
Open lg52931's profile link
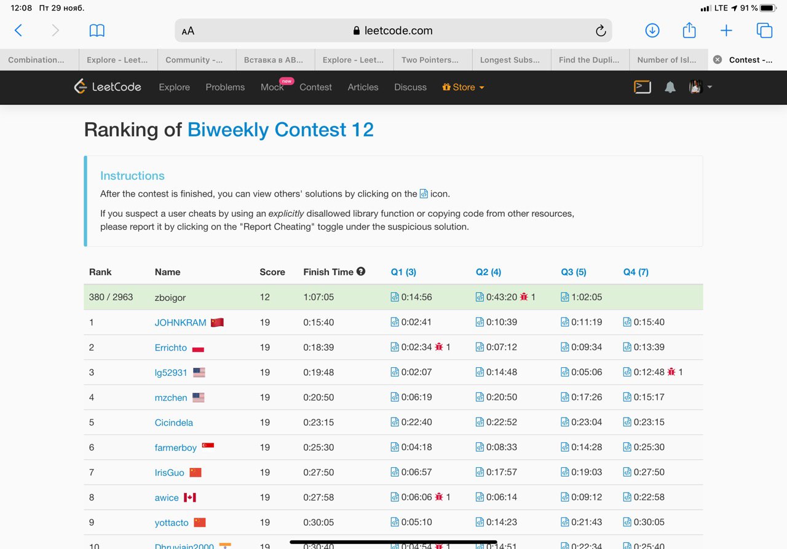pos(171,373)
